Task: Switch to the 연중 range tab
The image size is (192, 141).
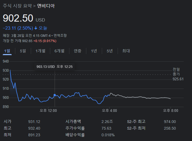Action: coord(77,51)
